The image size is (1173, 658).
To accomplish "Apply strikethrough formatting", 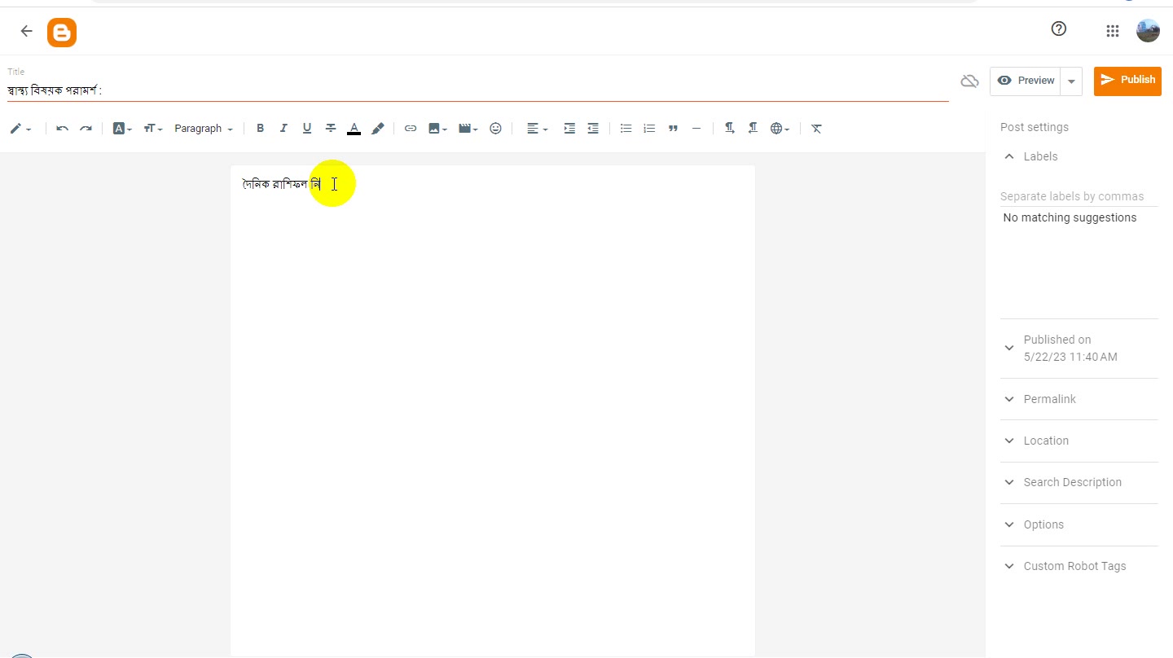I will pyautogui.click(x=331, y=129).
